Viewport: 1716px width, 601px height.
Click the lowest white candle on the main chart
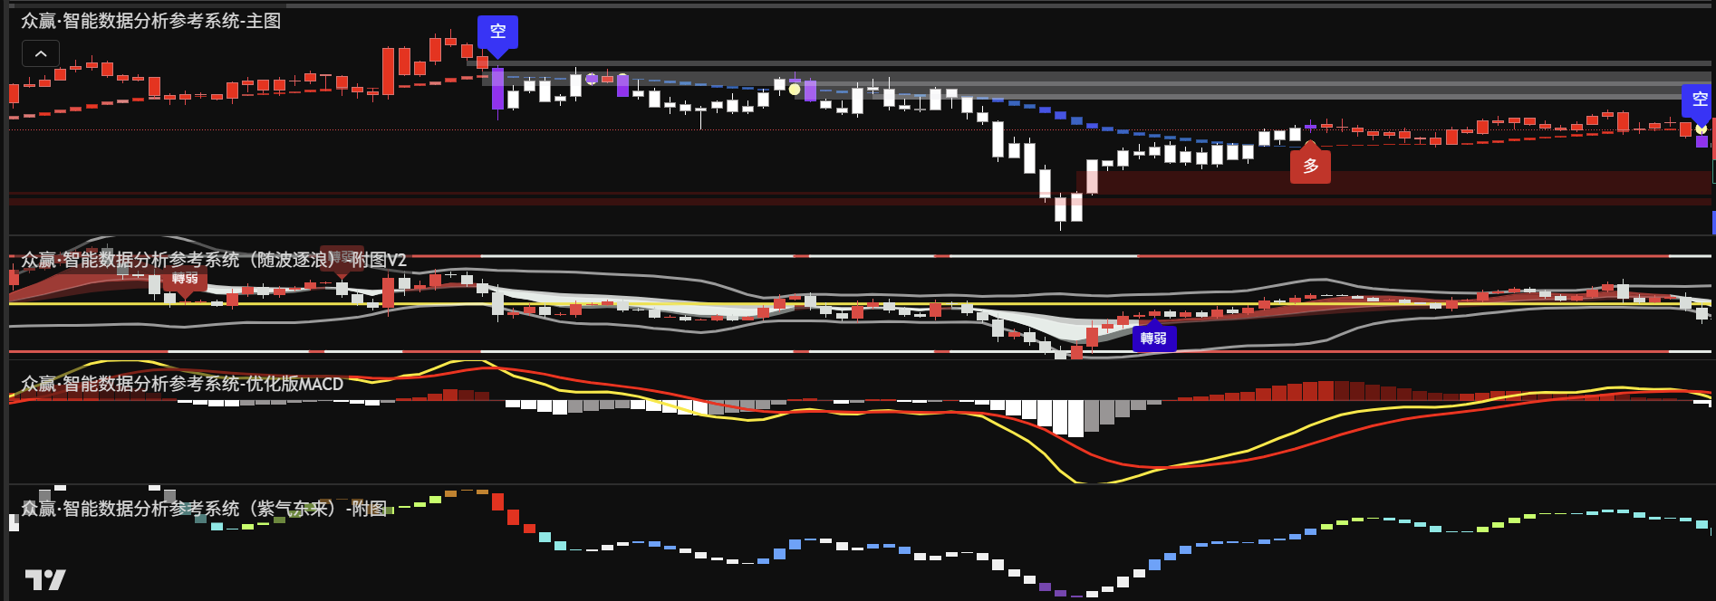coord(1060,210)
